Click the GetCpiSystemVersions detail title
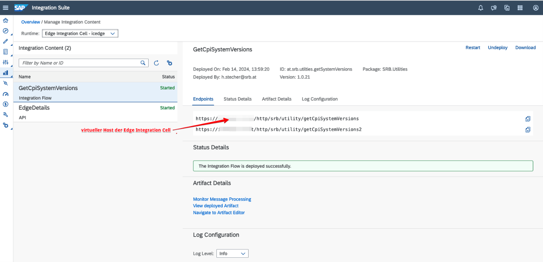543x262 pixels. (223, 50)
